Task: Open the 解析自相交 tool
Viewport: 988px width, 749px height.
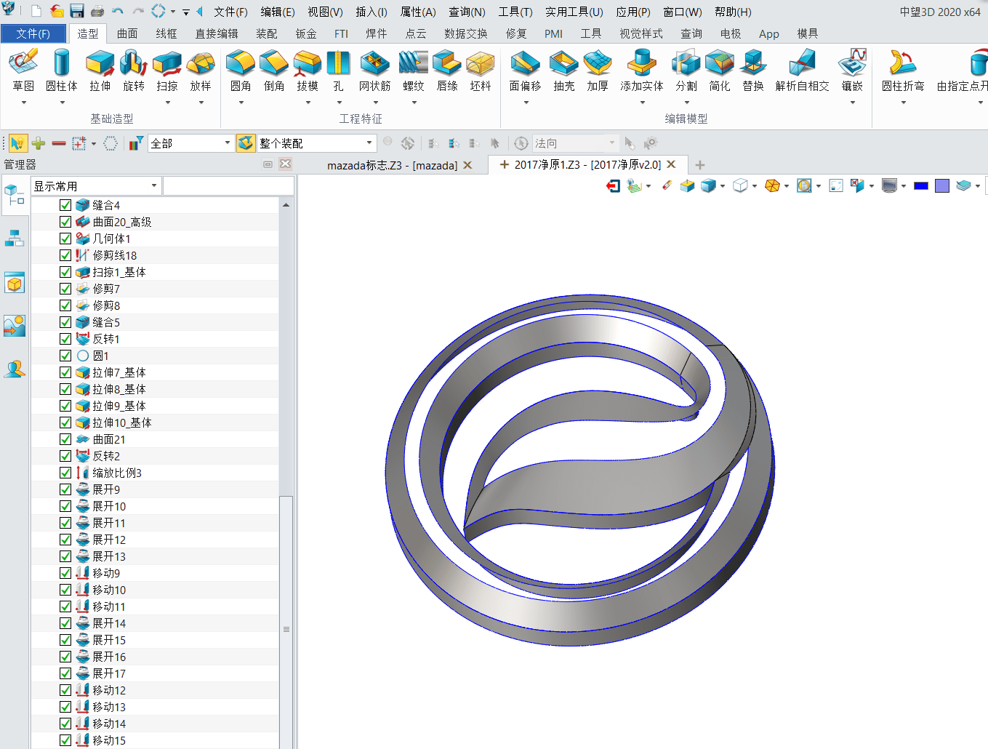Action: click(803, 71)
